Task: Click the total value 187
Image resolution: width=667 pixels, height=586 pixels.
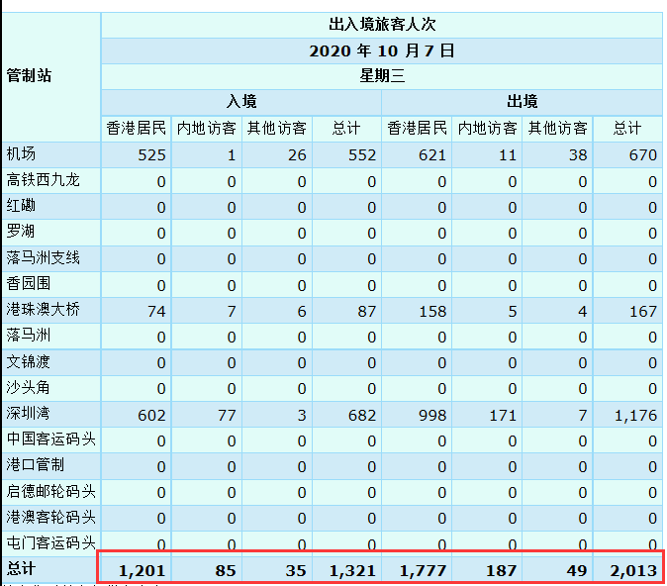Action: [502, 571]
